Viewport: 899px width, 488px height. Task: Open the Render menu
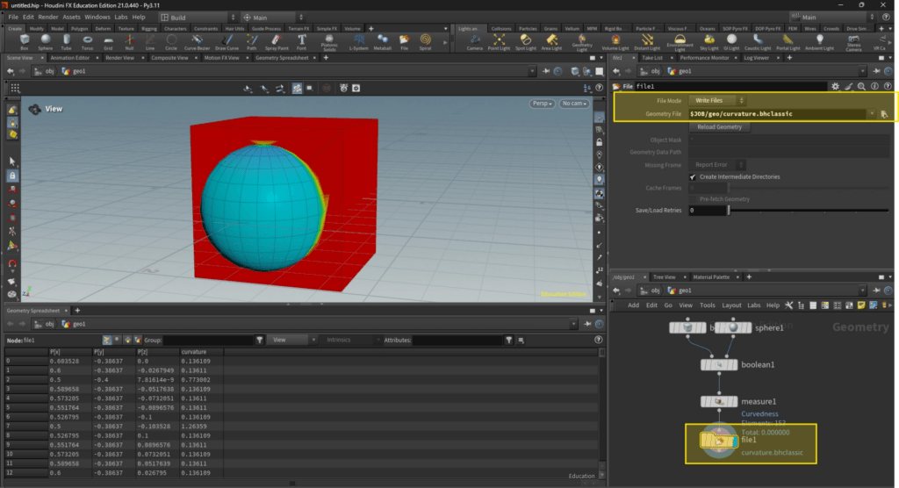[48, 18]
